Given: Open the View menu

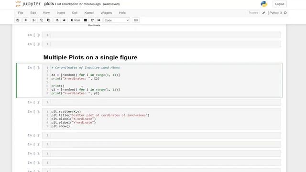Looking at the screenshot, I should pos(46,13).
